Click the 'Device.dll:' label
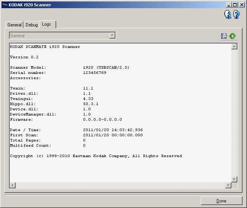The image size is (247, 208). click(x=24, y=109)
